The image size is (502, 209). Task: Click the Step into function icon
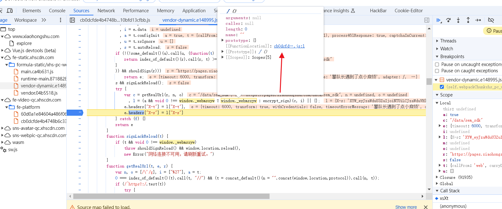(x=458, y=20)
